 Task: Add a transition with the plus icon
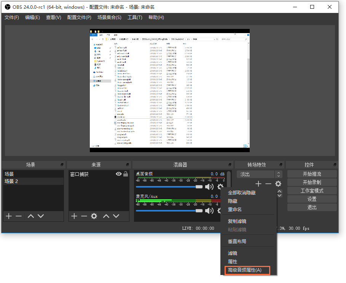[x=258, y=184]
